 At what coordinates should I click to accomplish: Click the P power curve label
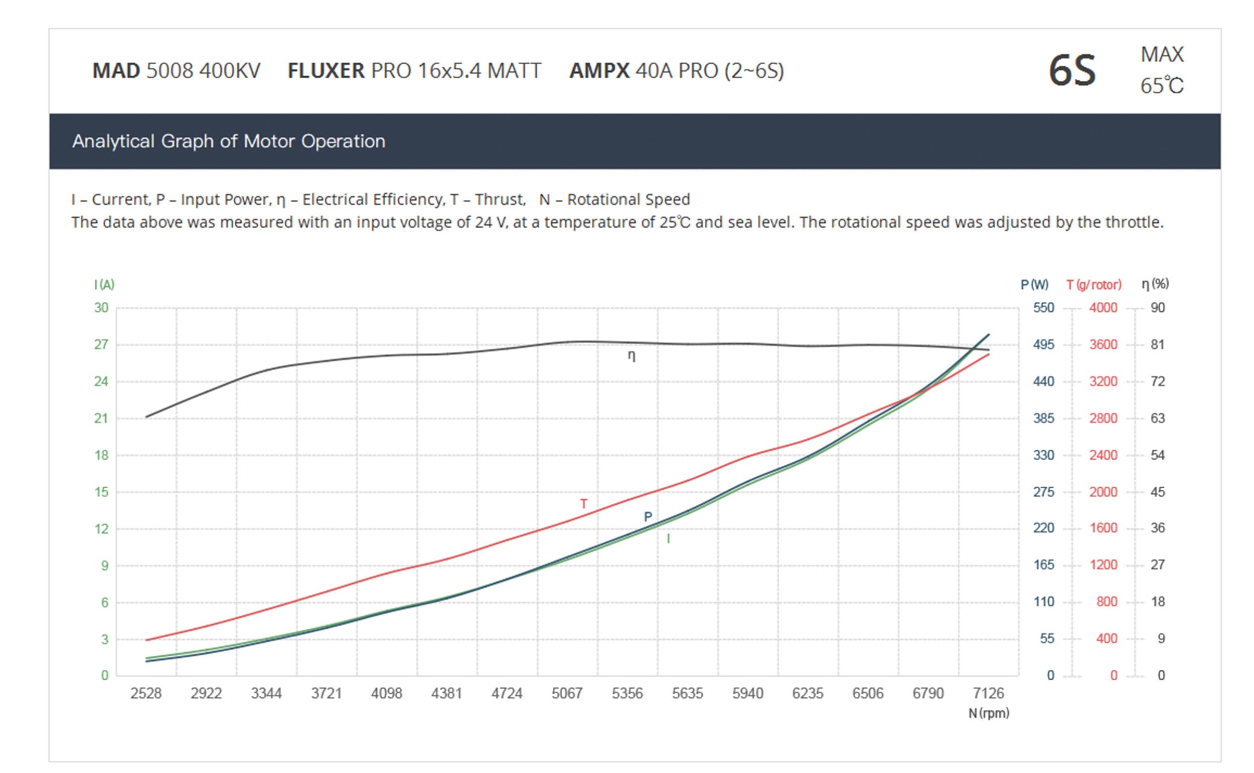(648, 517)
